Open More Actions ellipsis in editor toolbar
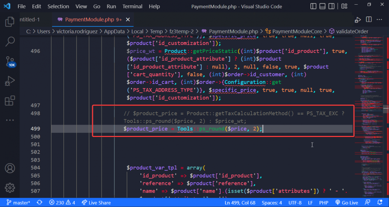 [379, 19]
